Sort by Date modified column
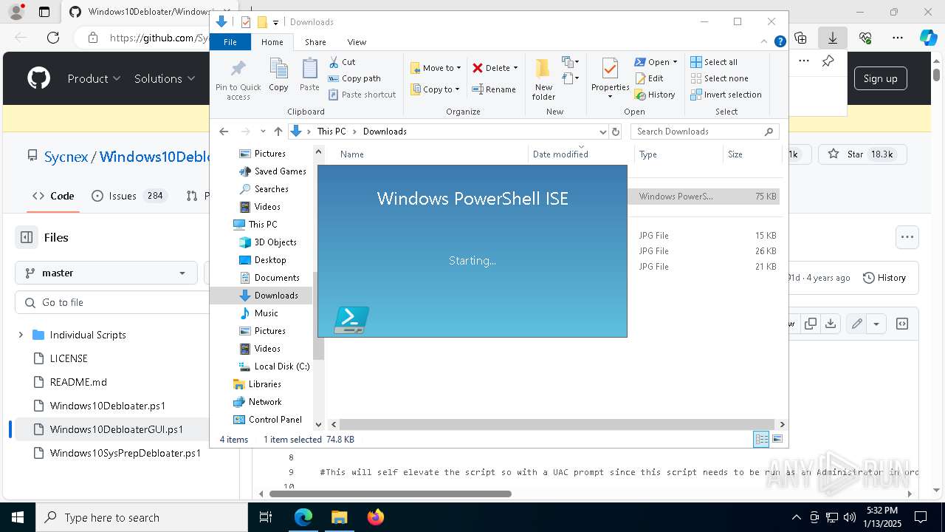The image size is (945, 532). pos(560,154)
